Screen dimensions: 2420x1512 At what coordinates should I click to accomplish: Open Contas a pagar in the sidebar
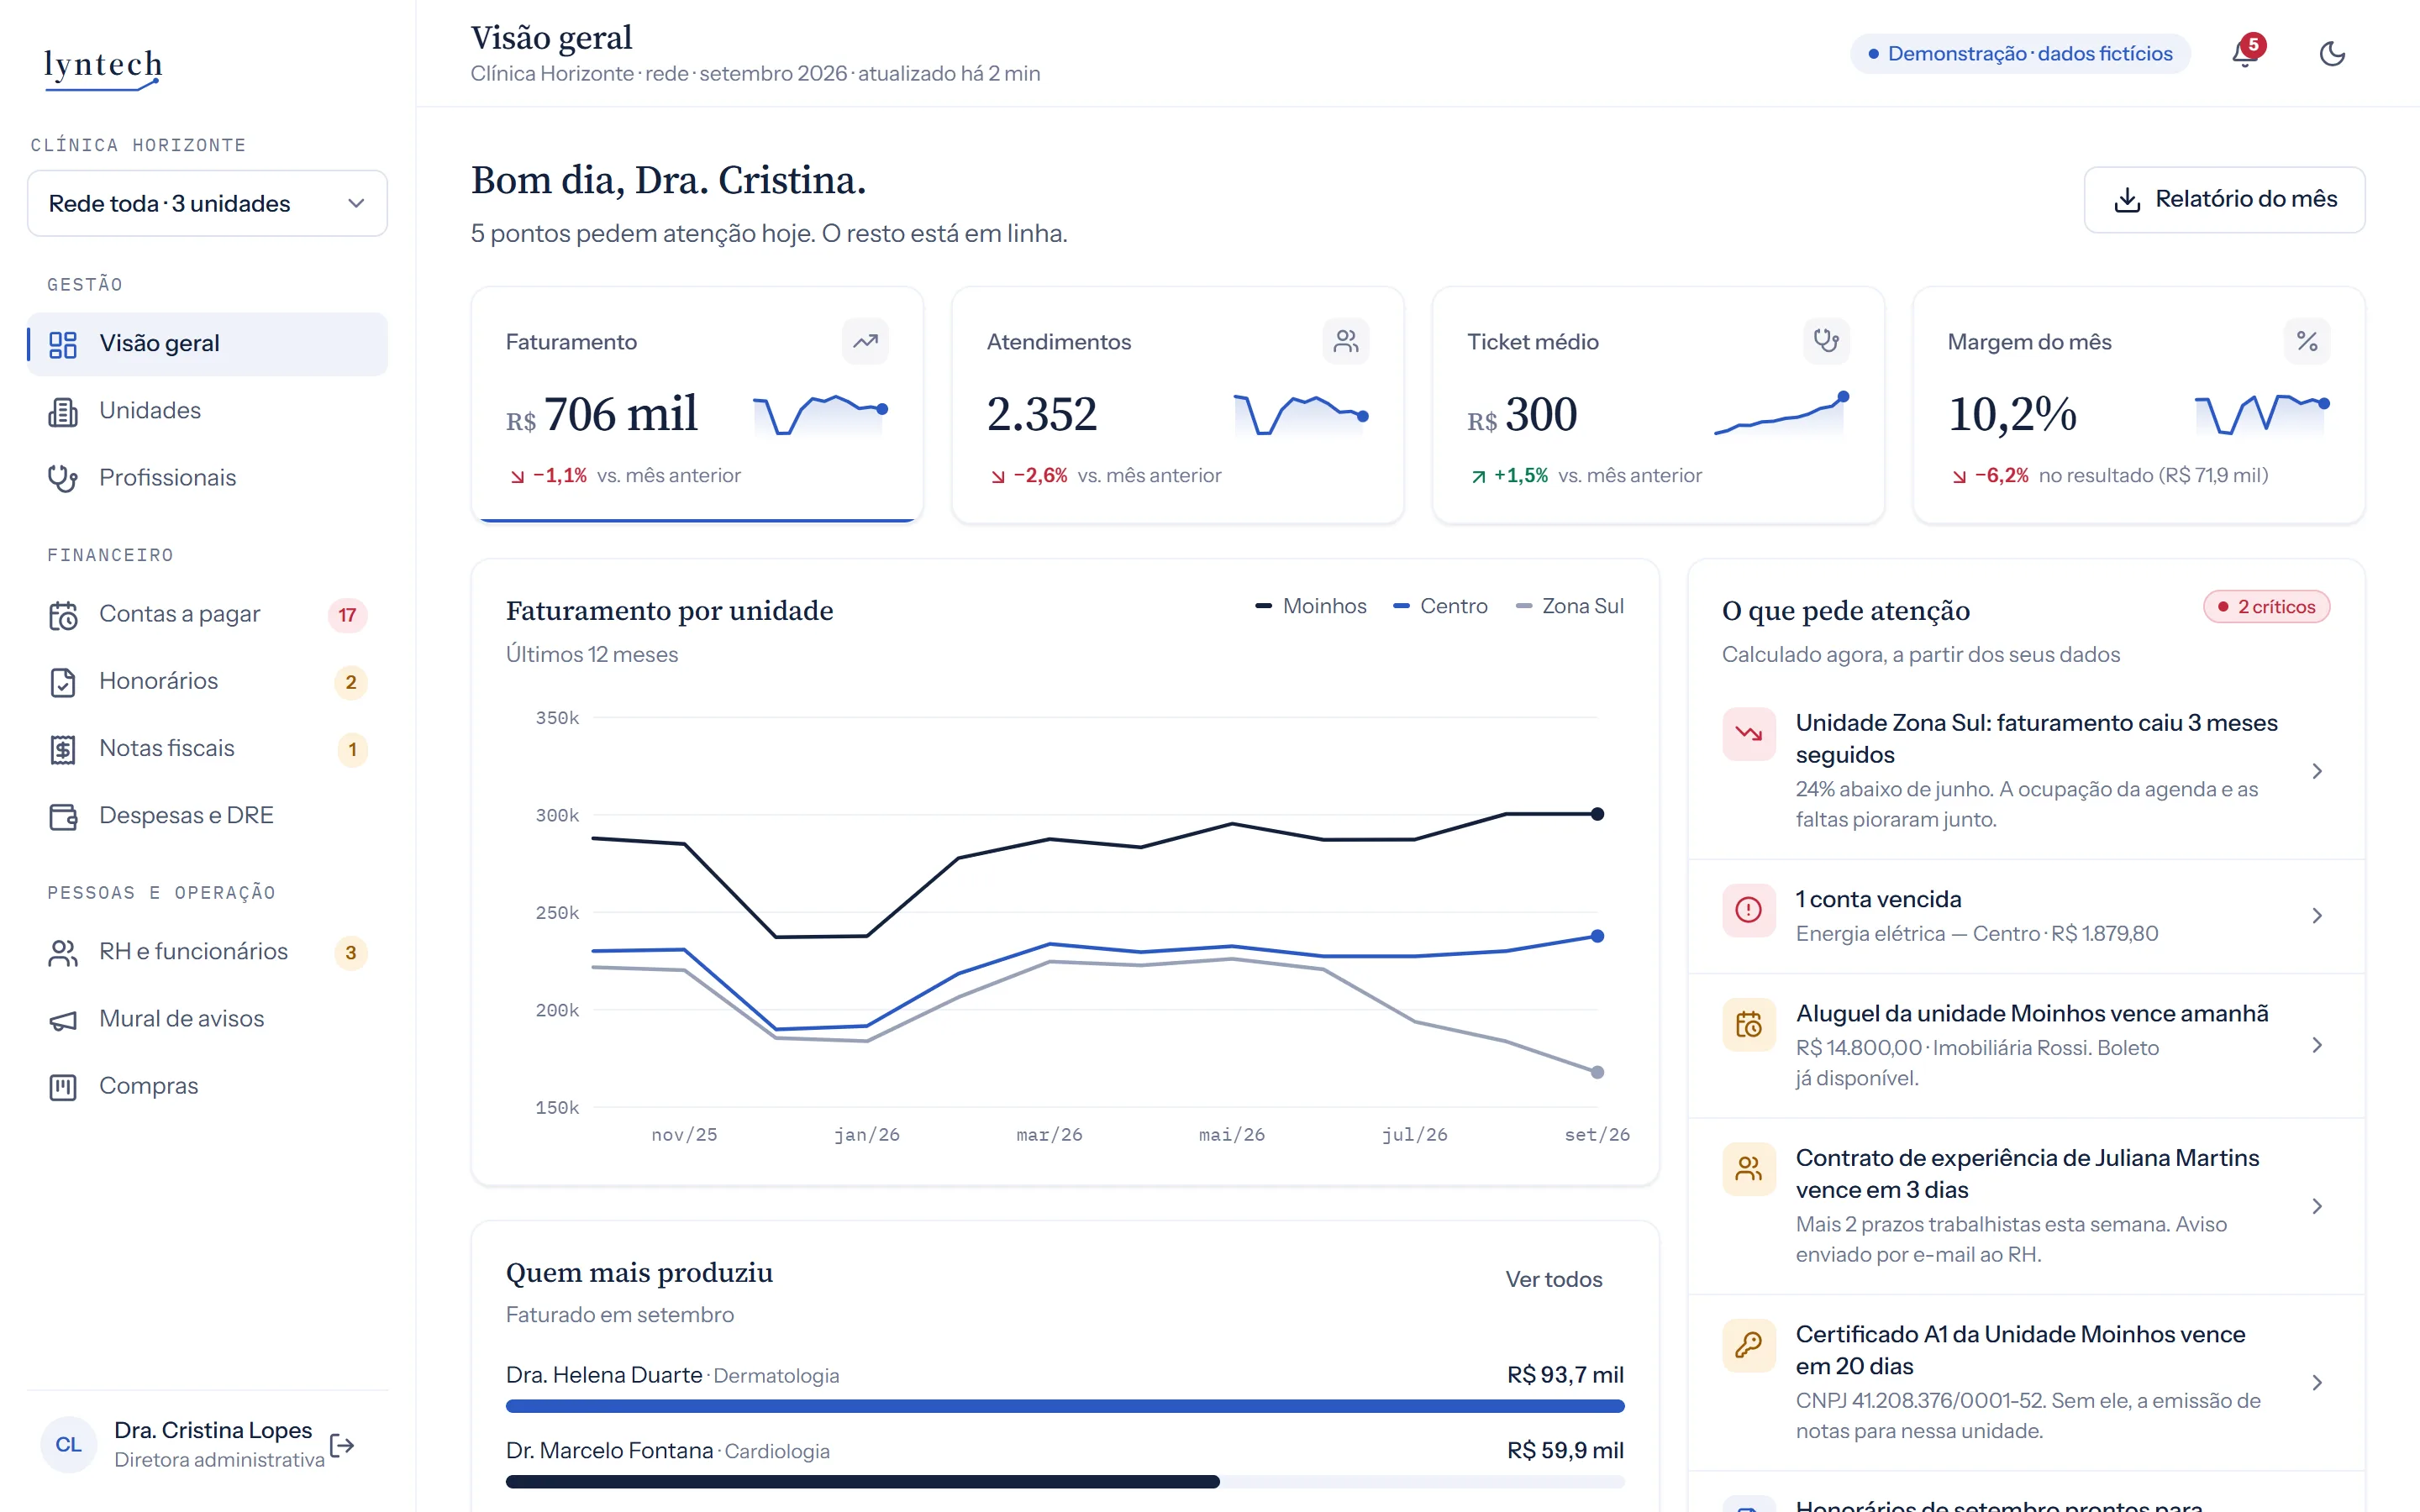pos(207,614)
